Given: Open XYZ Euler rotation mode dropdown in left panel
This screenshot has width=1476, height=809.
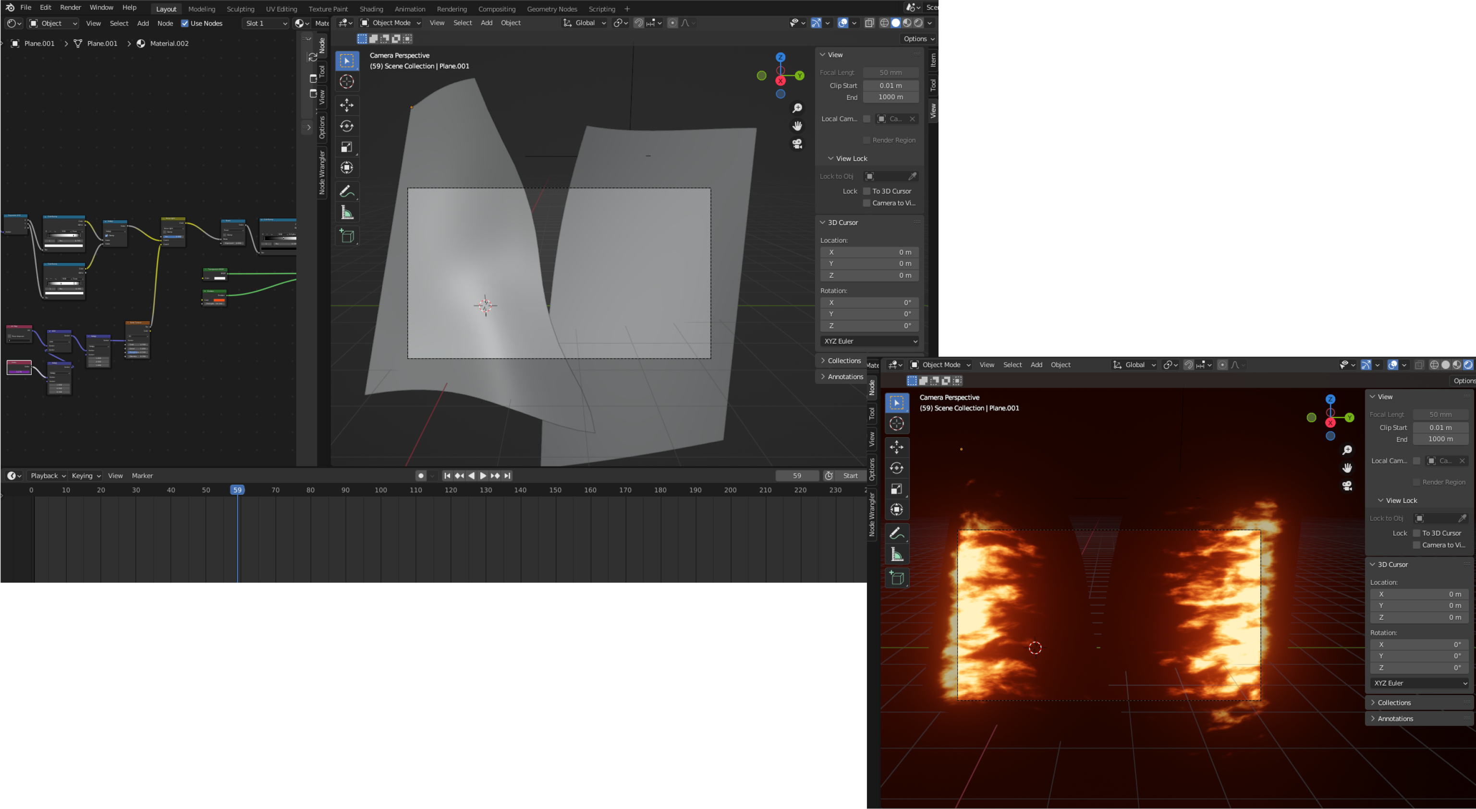Looking at the screenshot, I should (x=869, y=341).
